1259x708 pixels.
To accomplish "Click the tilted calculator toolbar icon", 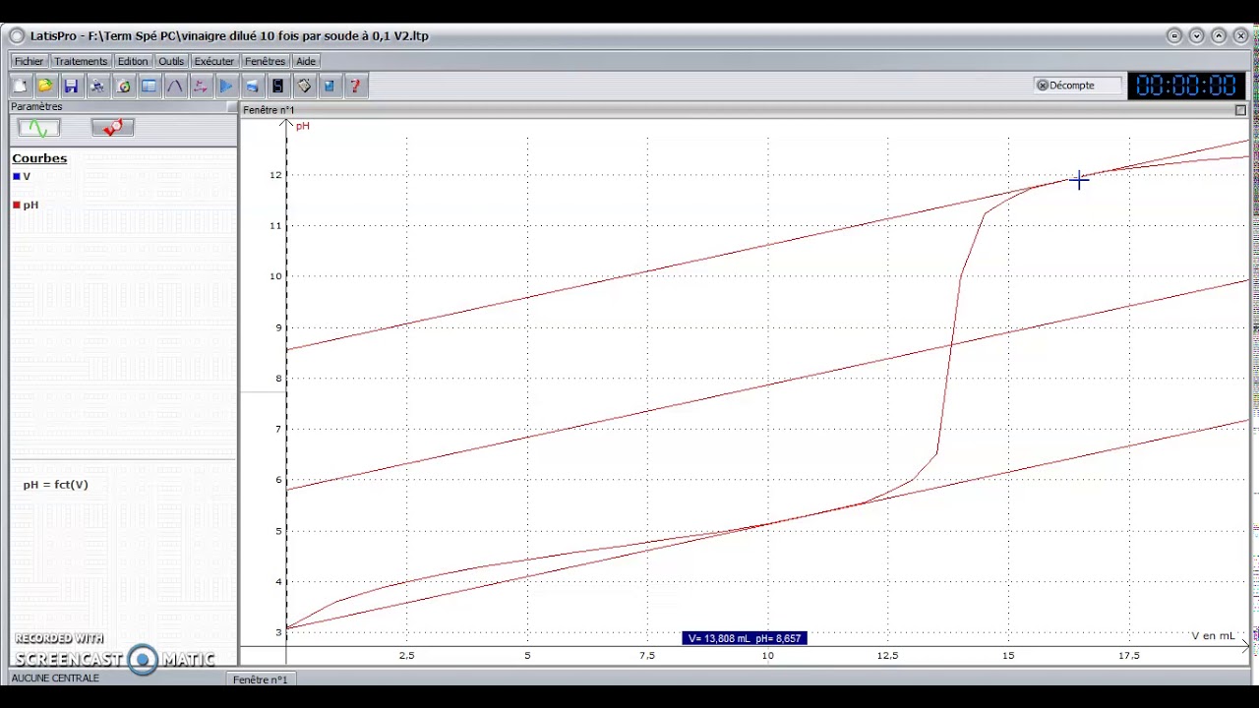I will click(304, 87).
